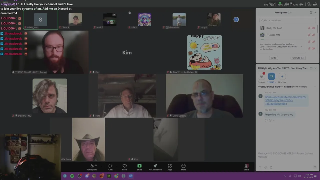Select Tina W Bethlehem PA tile
This screenshot has width=320, height=180.
coord(204,52)
